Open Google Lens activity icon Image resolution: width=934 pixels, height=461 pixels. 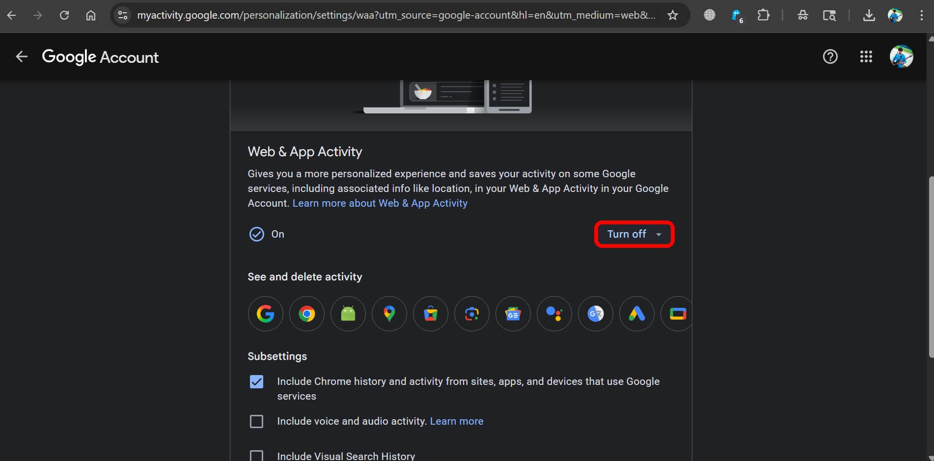tap(472, 314)
